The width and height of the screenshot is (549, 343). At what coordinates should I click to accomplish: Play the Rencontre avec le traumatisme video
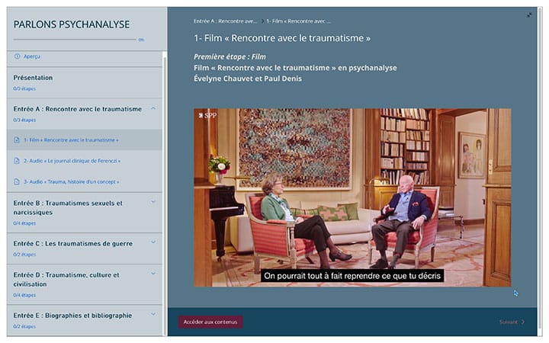tap(352, 197)
